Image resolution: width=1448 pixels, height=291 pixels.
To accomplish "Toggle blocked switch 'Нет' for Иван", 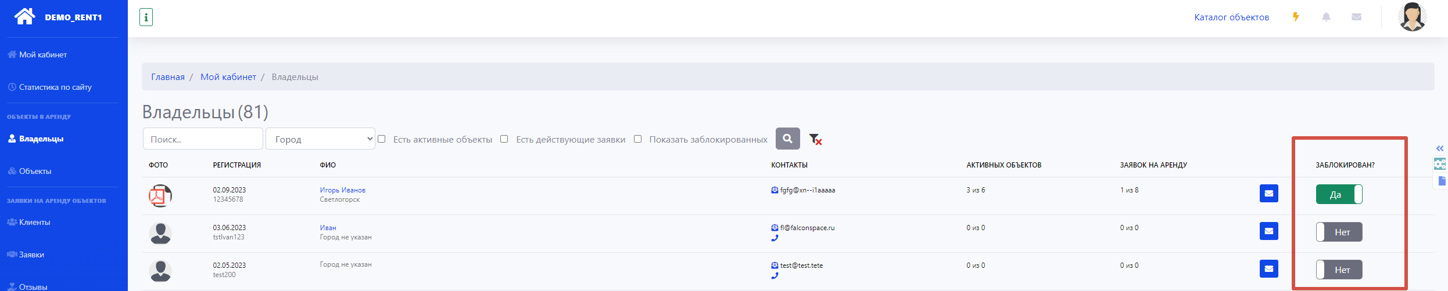I will [x=1339, y=232].
